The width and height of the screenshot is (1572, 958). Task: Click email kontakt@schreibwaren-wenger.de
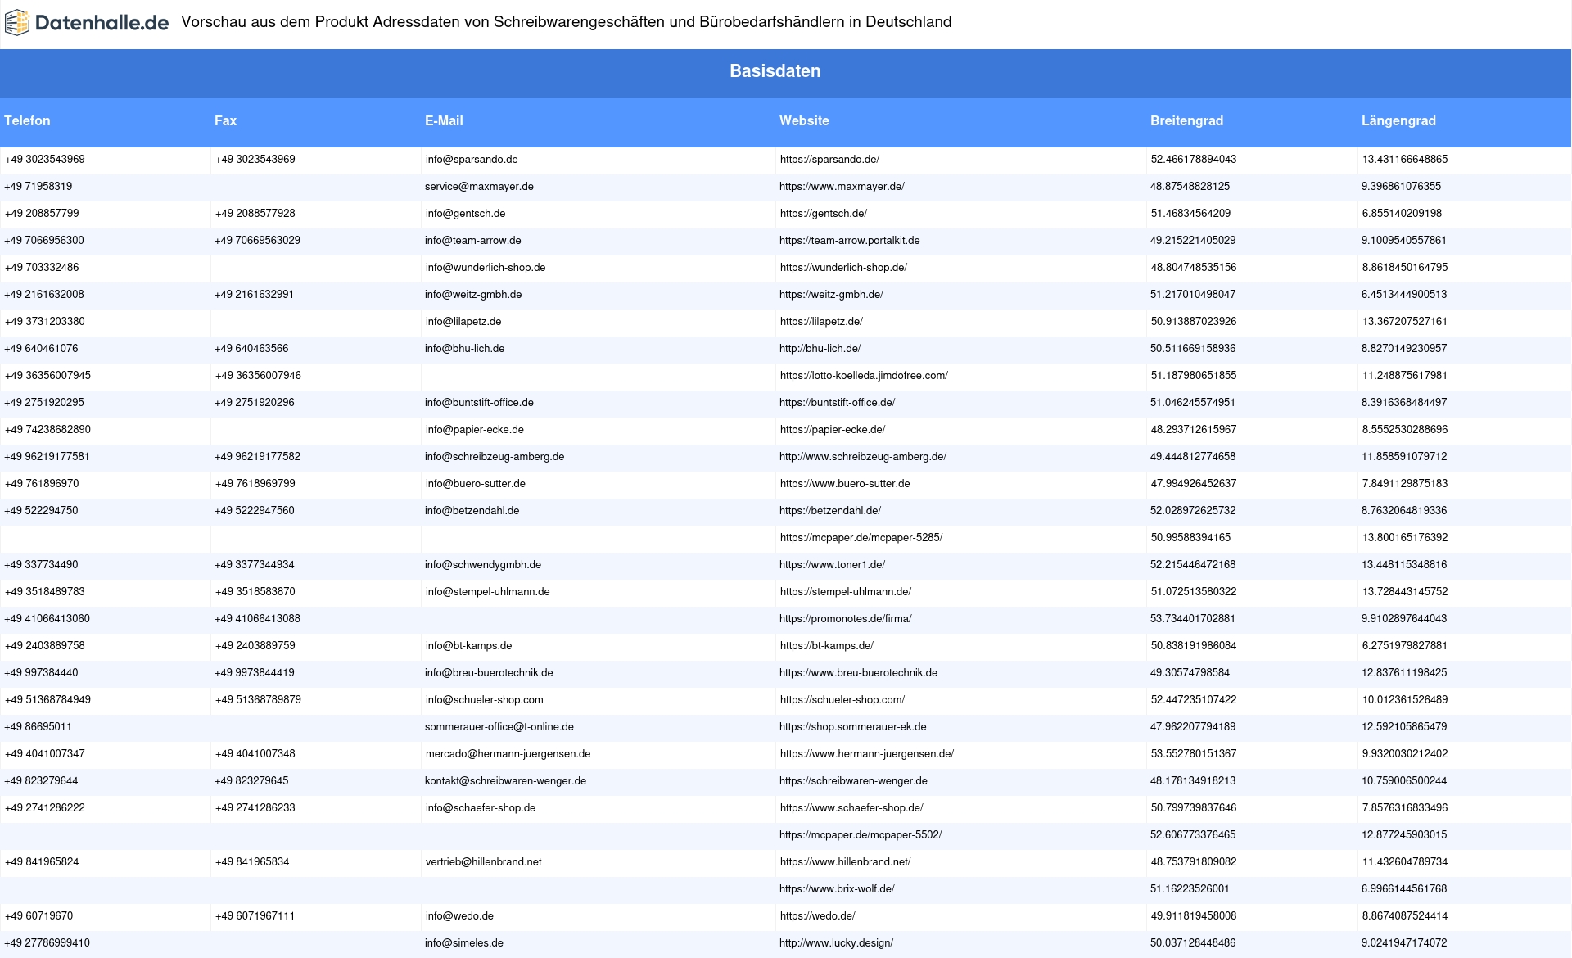(x=505, y=781)
